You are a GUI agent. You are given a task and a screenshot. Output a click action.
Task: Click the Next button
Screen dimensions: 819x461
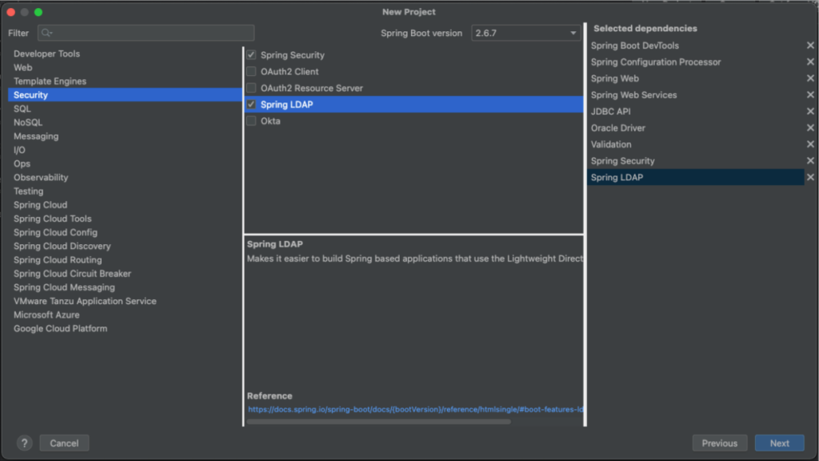779,443
